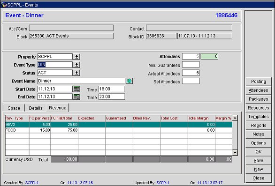Expand the Status dropdown arrow
This screenshot has width=275, height=186.
point(76,73)
